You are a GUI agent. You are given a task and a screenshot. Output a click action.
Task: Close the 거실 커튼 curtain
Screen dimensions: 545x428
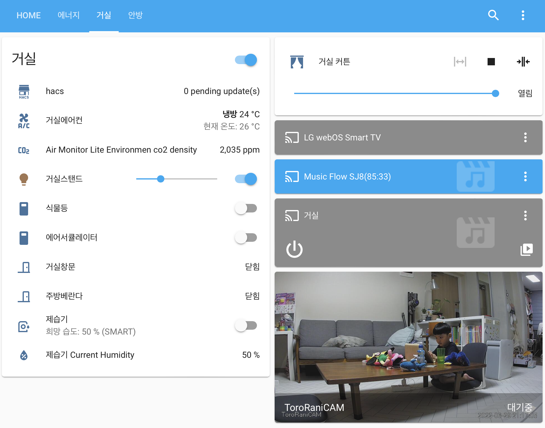(523, 62)
